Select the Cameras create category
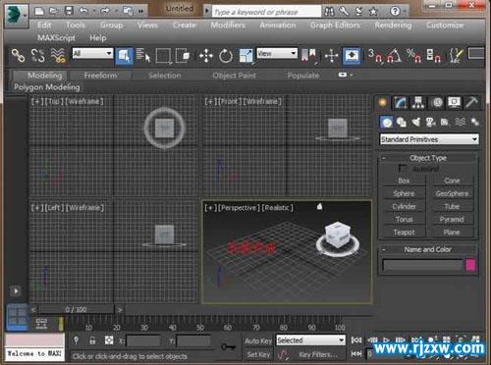This screenshot has height=365, width=491. tap(430, 123)
